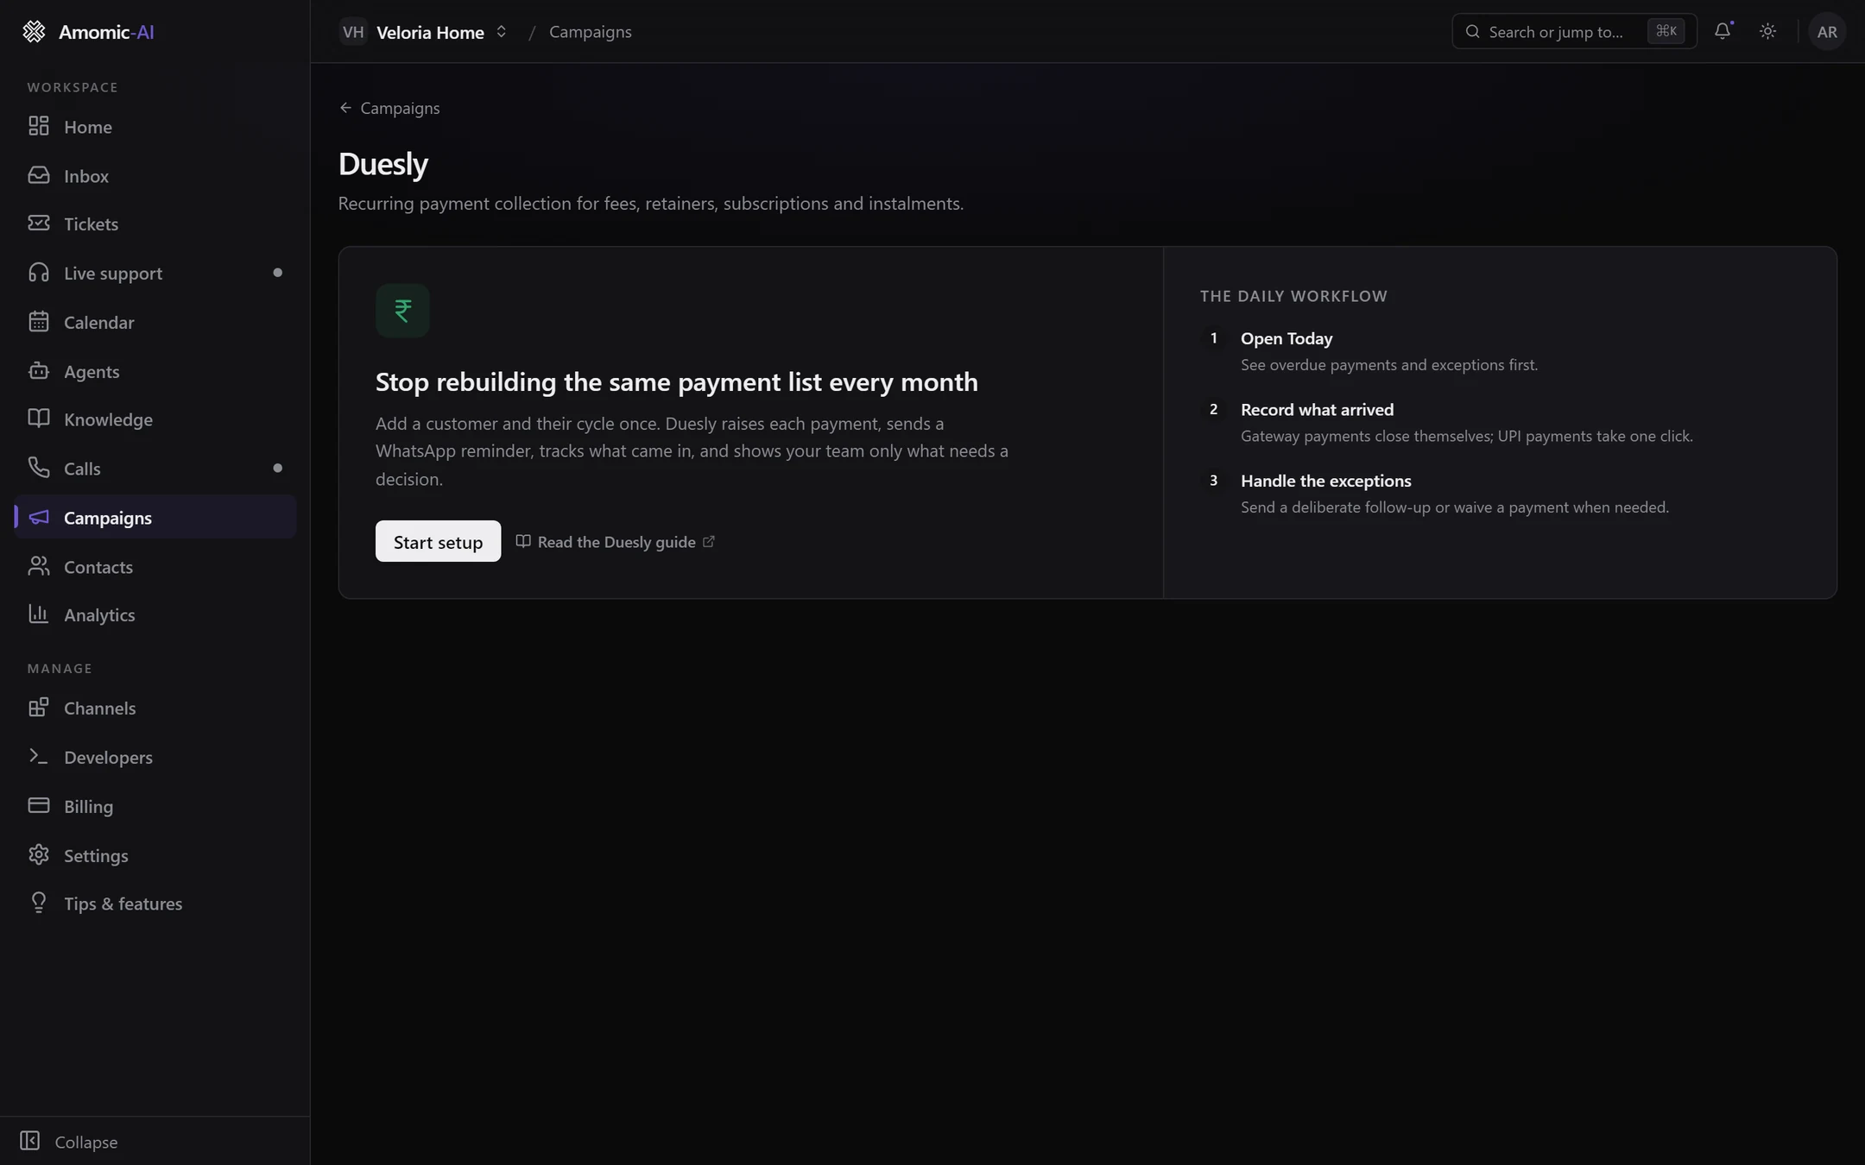Toggle the light theme sun icon
Viewport: 1865px width, 1165px height.
point(1767,31)
